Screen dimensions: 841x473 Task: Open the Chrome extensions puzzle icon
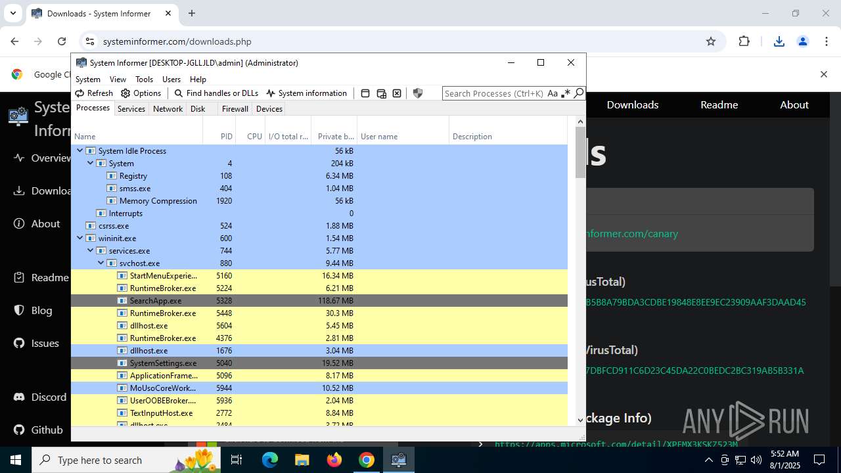[x=744, y=41]
